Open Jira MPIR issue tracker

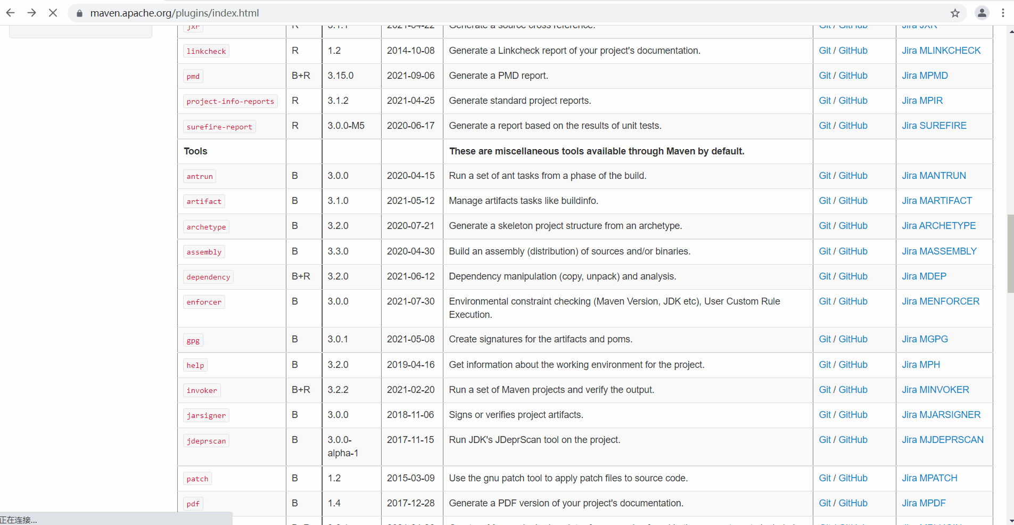click(922, 101)
